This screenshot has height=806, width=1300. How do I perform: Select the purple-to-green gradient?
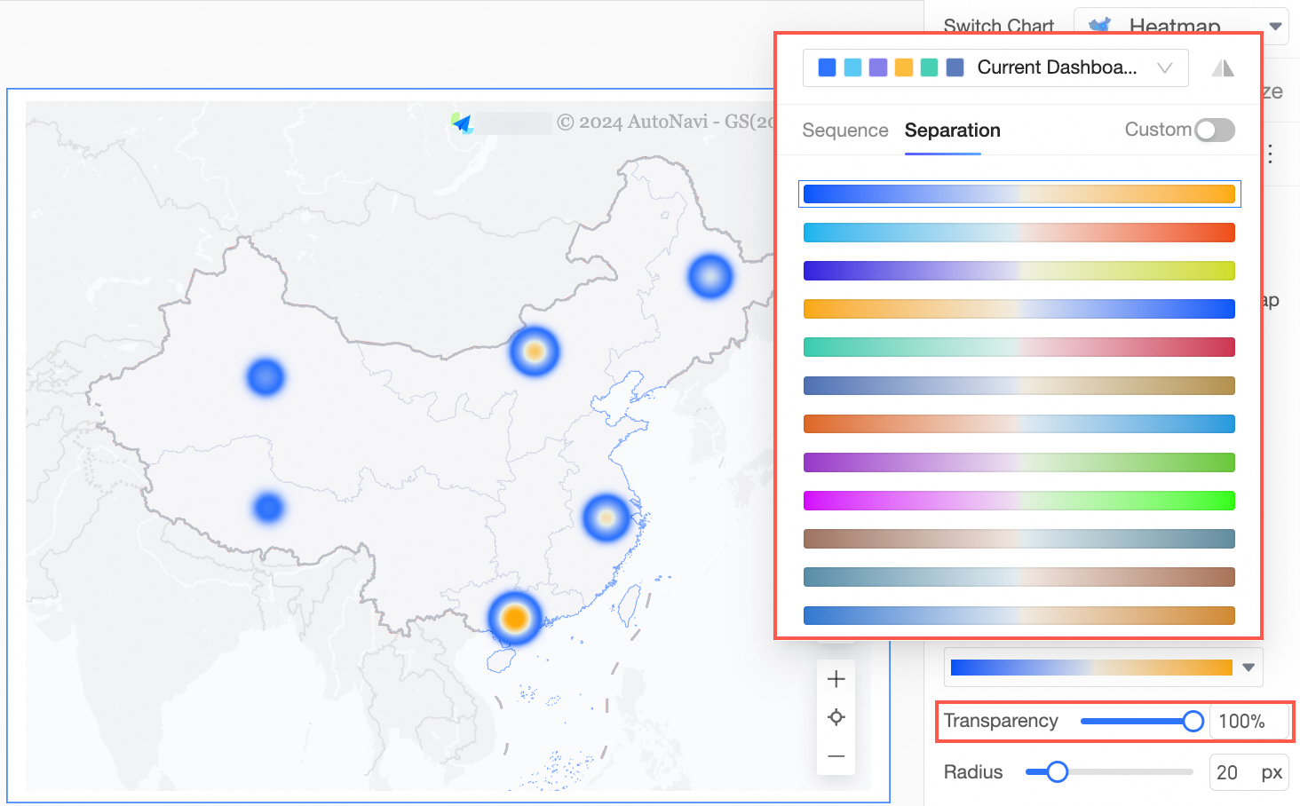[x=1019, y=462]
